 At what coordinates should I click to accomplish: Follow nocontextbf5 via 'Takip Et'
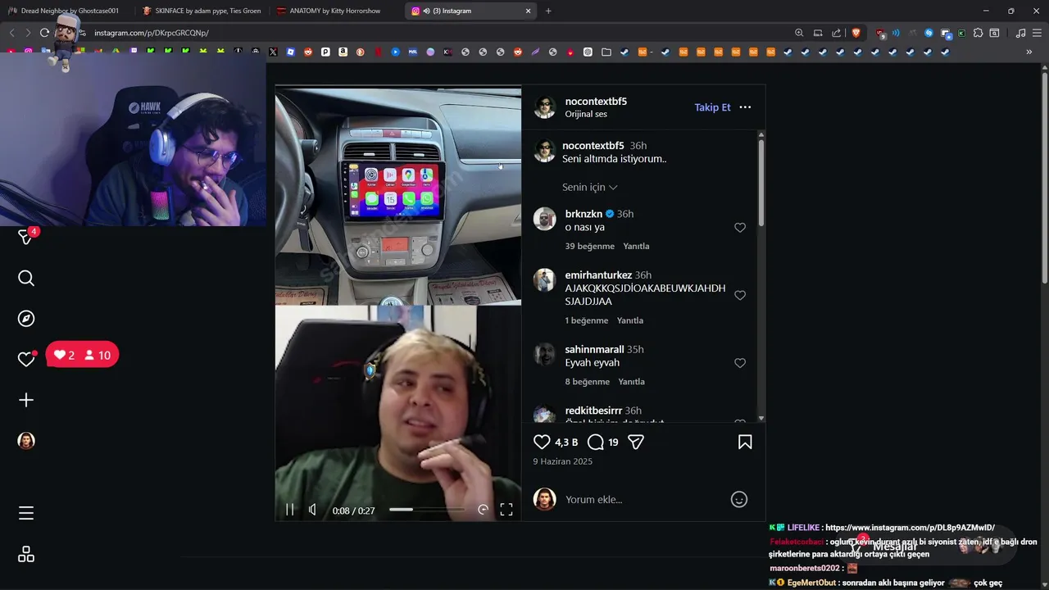tap(712, 107)
